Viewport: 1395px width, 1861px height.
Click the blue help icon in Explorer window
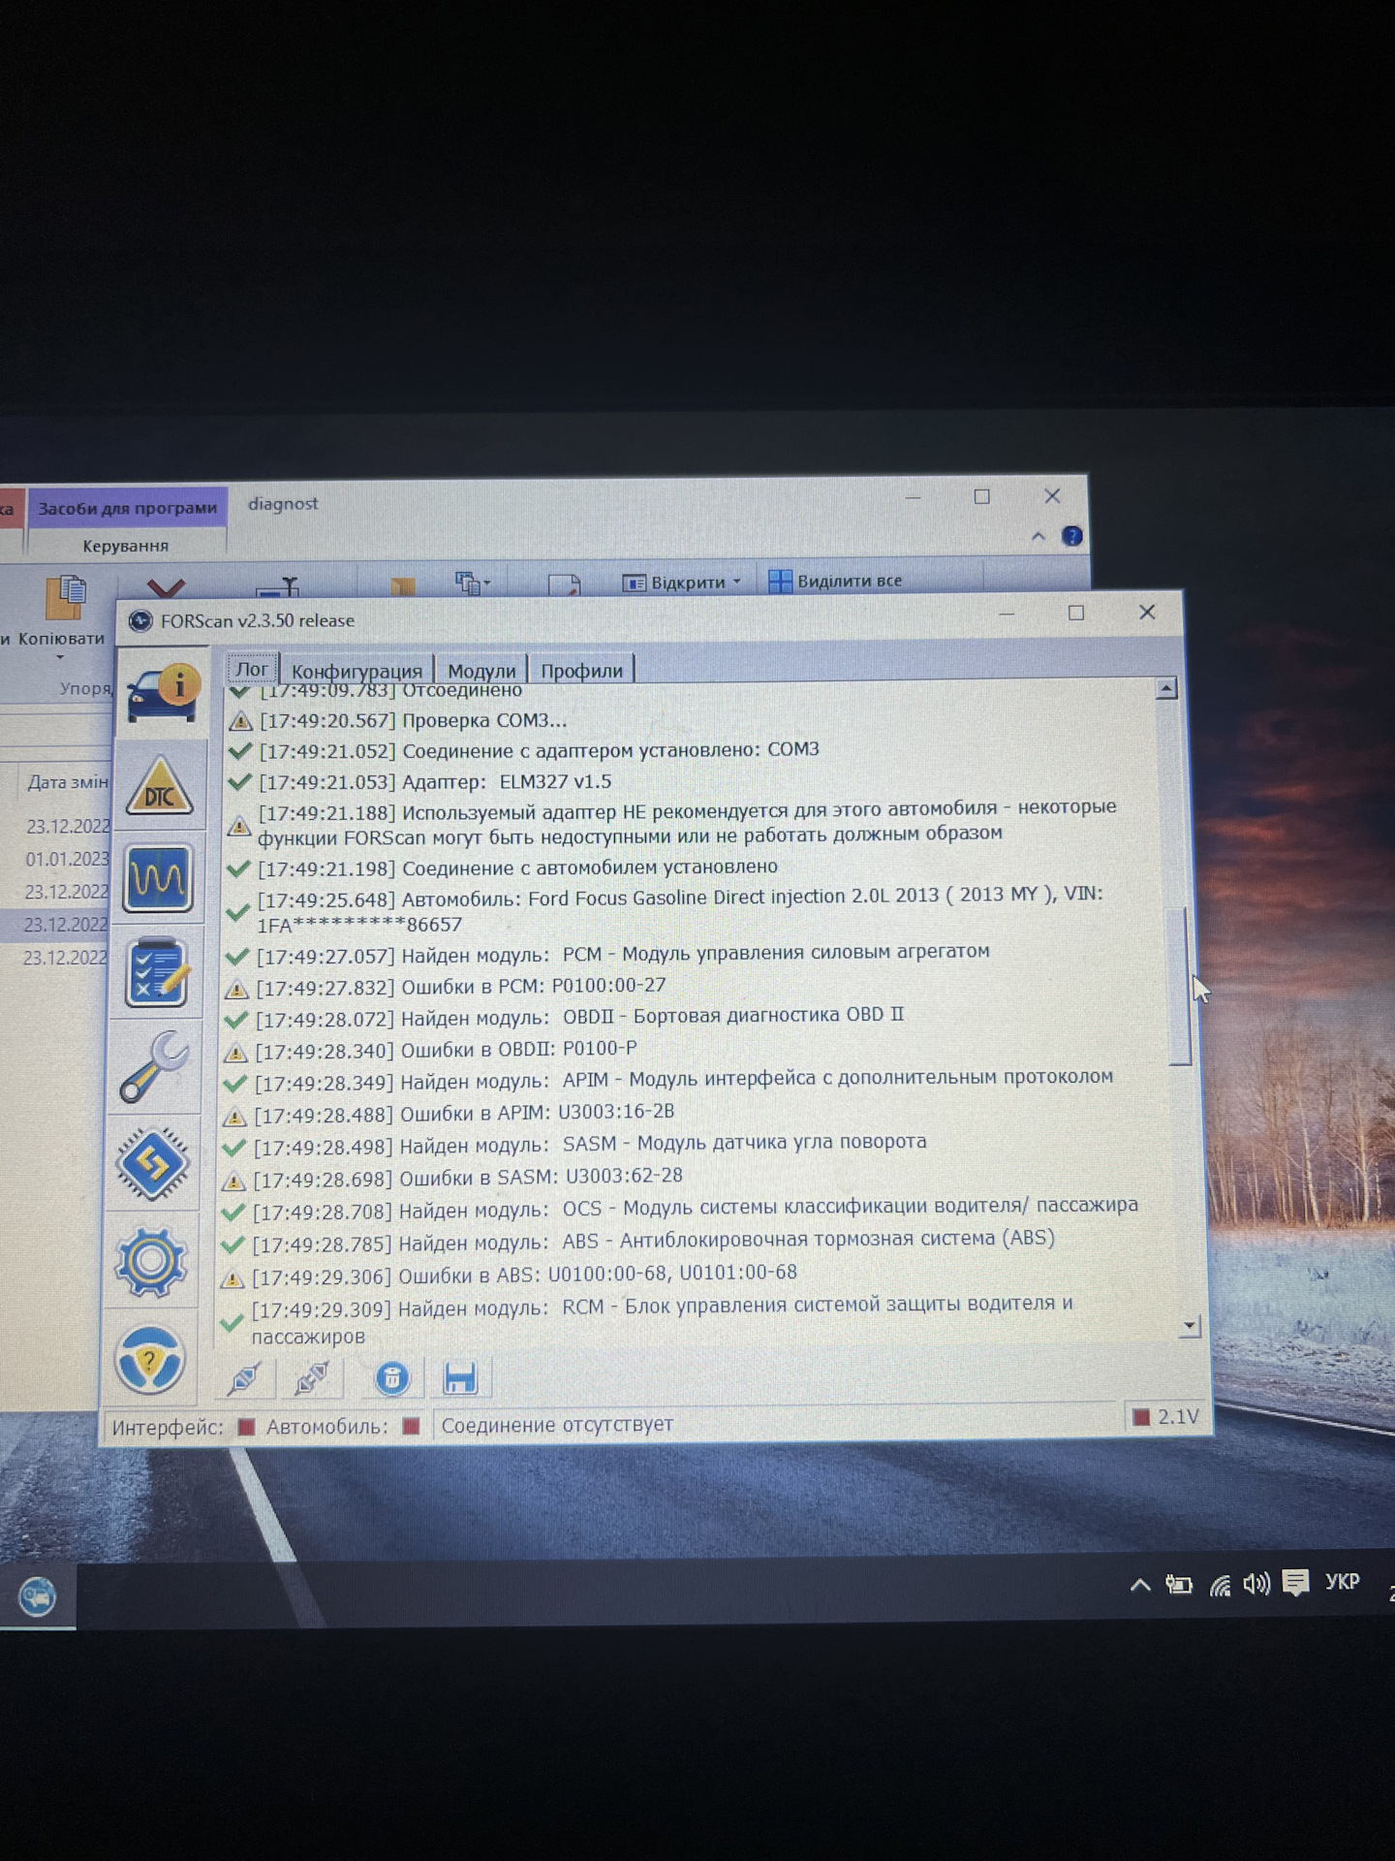[x=1071, y=536]
